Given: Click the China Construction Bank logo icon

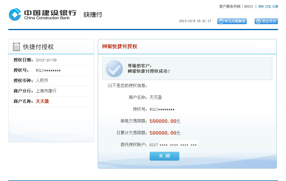Looking at the screenshot, I should [15, 14].
